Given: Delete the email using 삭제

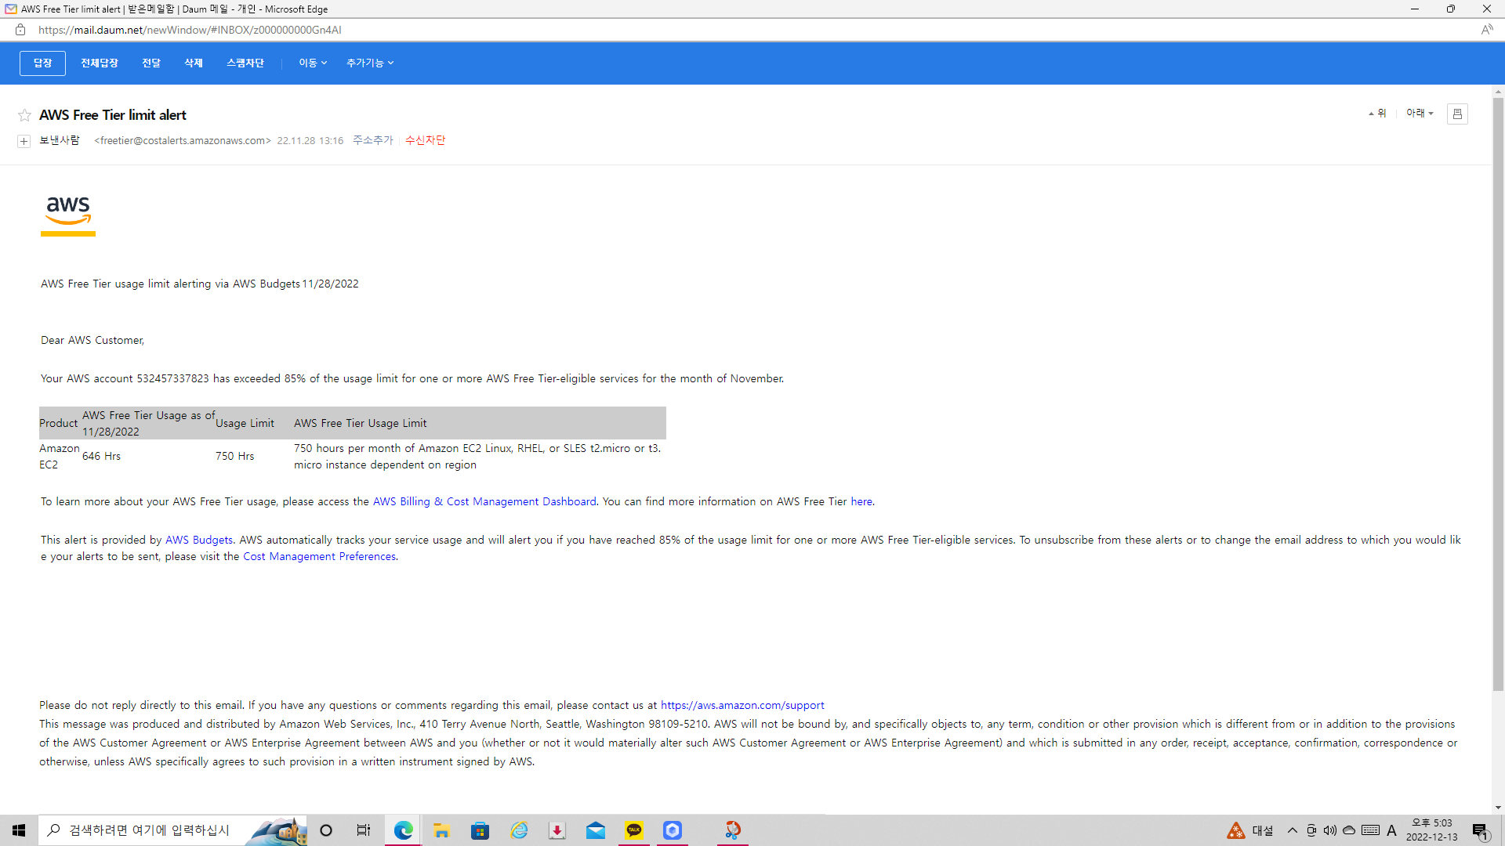Looking at the screenshot, I should [194, 63].
